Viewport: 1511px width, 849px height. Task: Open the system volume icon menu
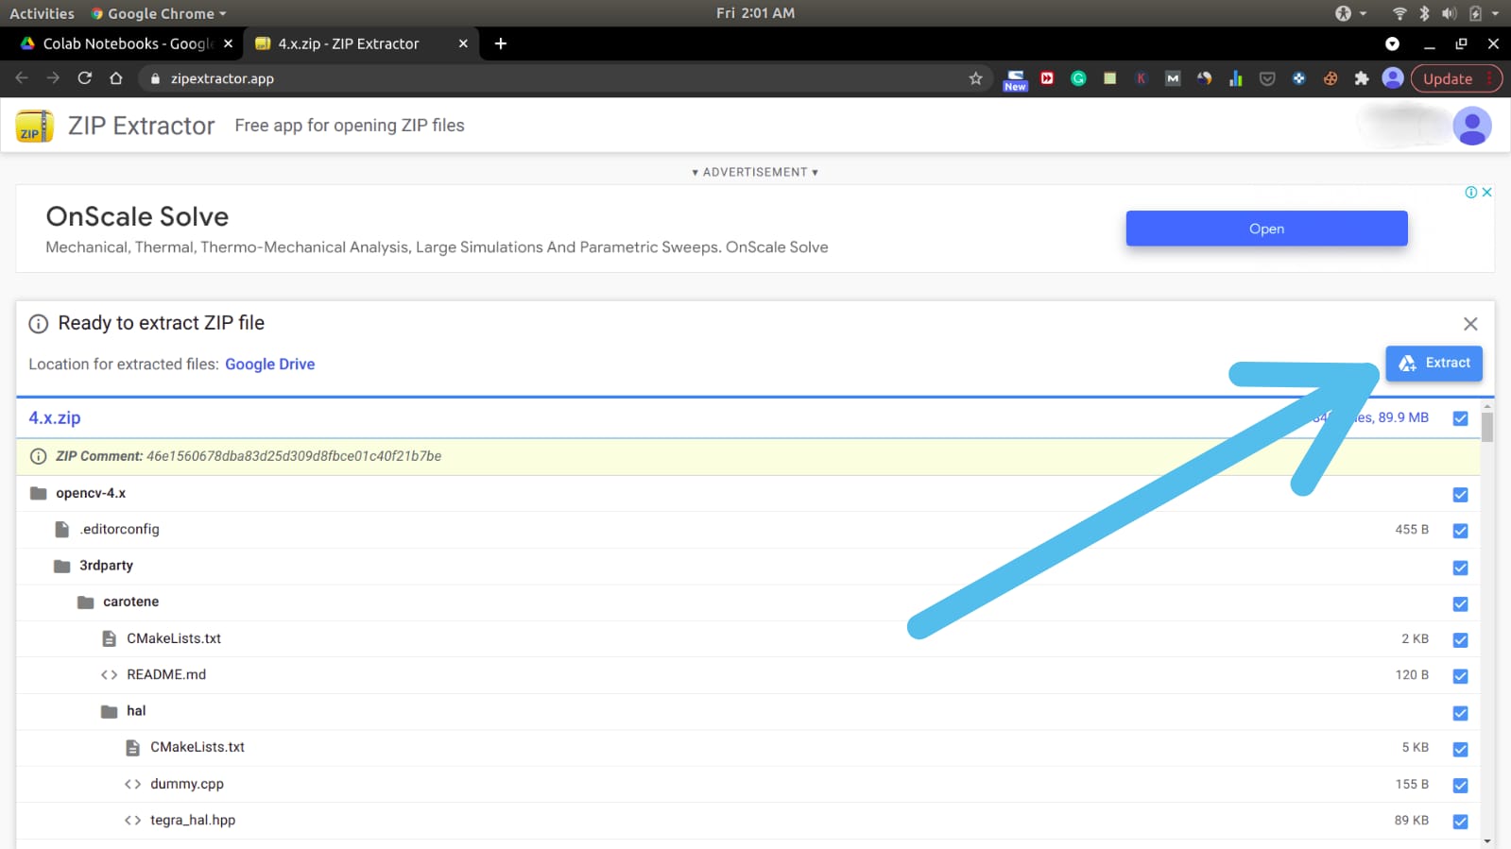coord(1450,13)
